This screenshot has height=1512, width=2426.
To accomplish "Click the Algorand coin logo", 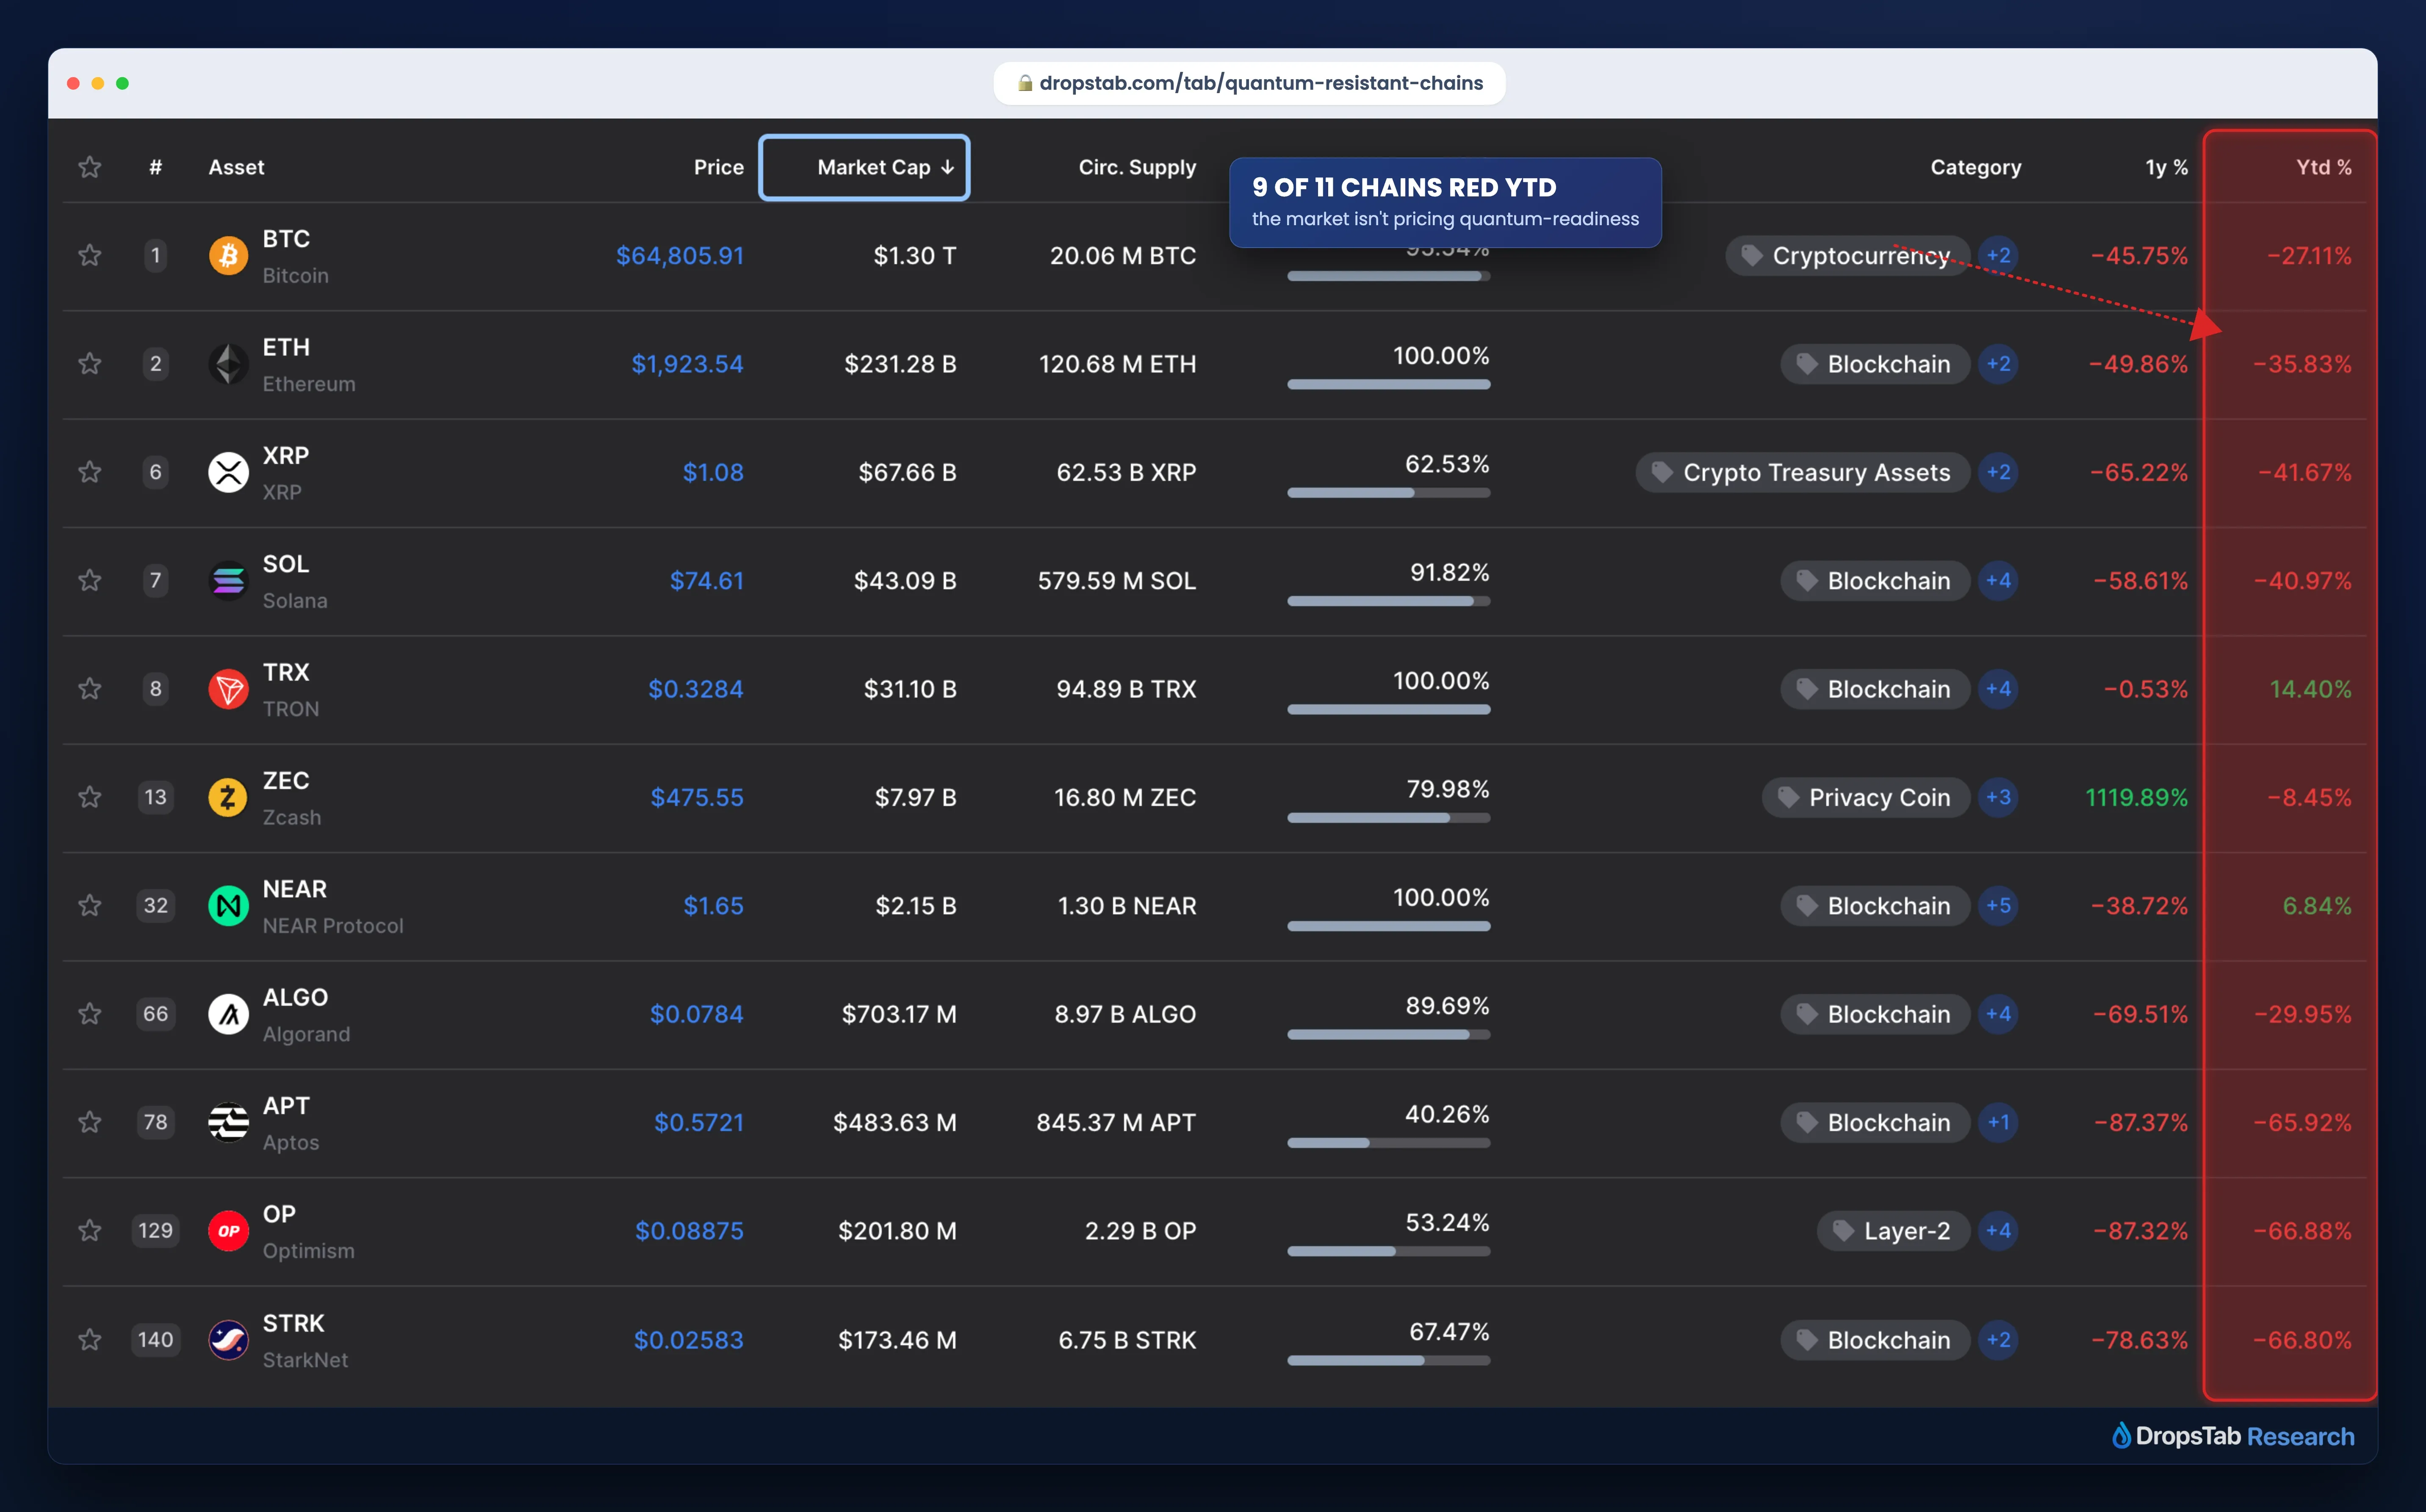I will tap(228, 1014).
